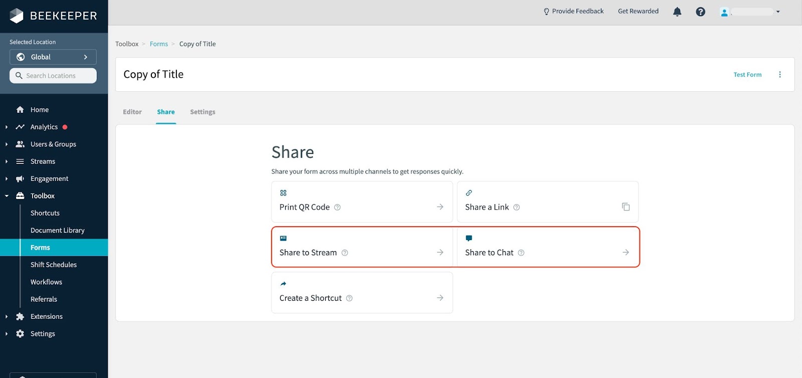802x378 pixels.
Task: Click the Search Locations field
Action: tap(53, 76)
